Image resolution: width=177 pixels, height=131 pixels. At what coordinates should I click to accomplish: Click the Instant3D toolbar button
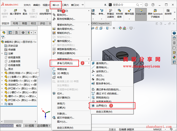141,14
